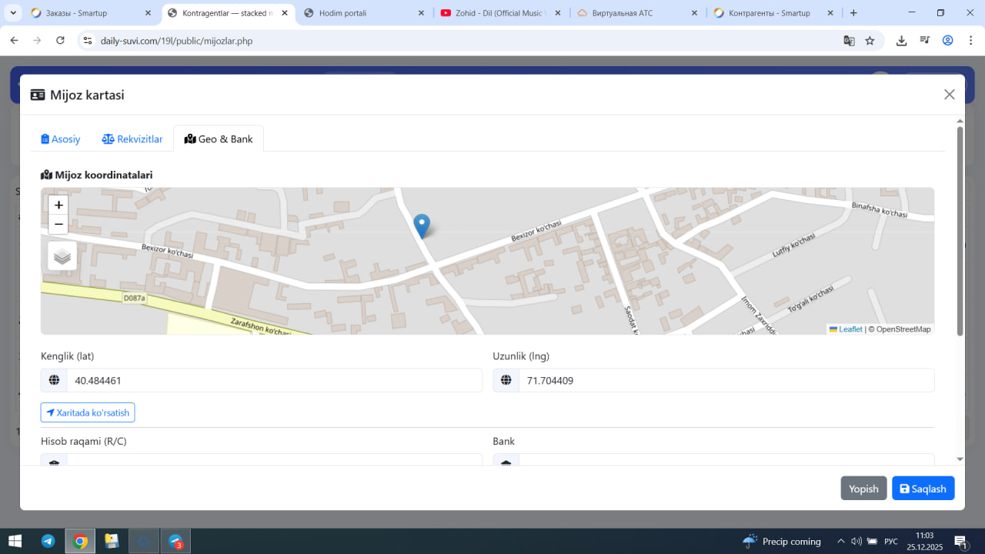
Task: Bookmark this page with star icon
Action: [x=870, y=41]
